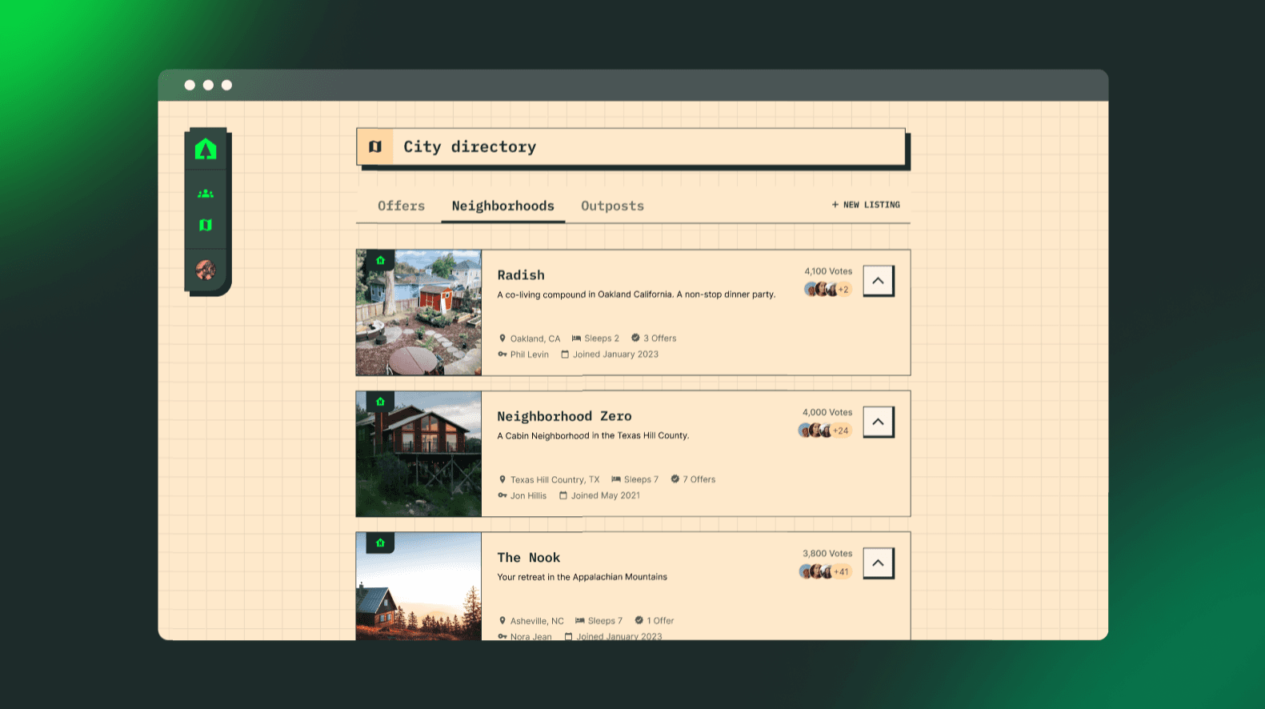This screenshot has width=1265, height=709.
Task: Click the Phil Levin owner name
Action: pyautogui.click(x=530, y=354)
